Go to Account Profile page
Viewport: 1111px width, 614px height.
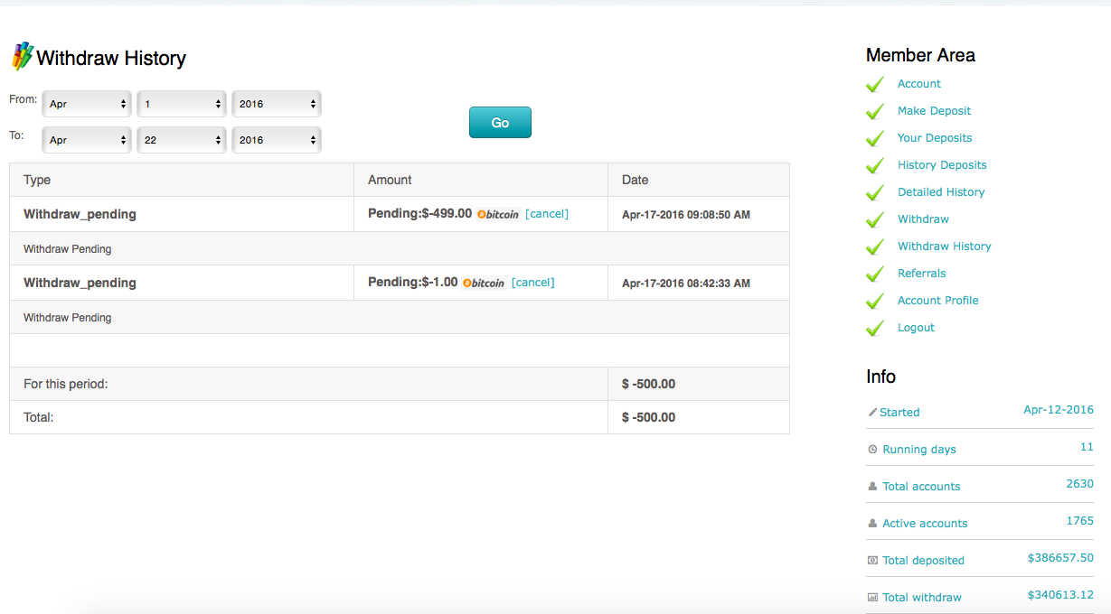click(x=937, y=301)
